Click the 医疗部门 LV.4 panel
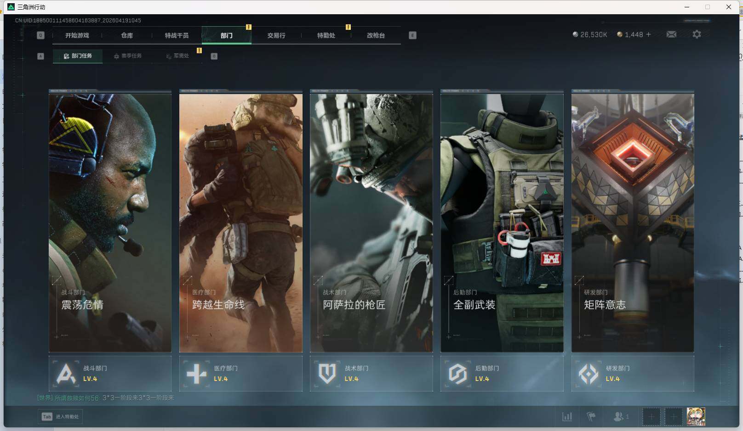 241,374
